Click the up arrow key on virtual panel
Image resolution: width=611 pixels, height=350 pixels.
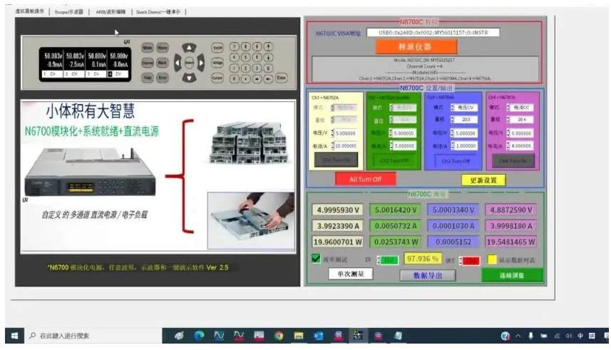[x=189, y=48]
